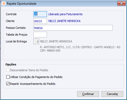Click the Cliente label
Screen dimensions: 127x100
pos(10,21)
